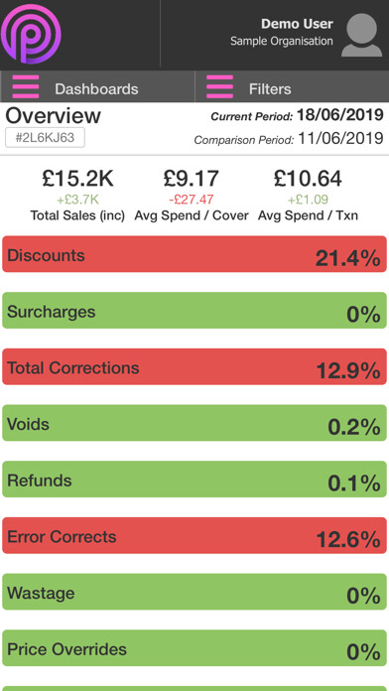Select the Price Overrides 0% bar

coord(194,647)
